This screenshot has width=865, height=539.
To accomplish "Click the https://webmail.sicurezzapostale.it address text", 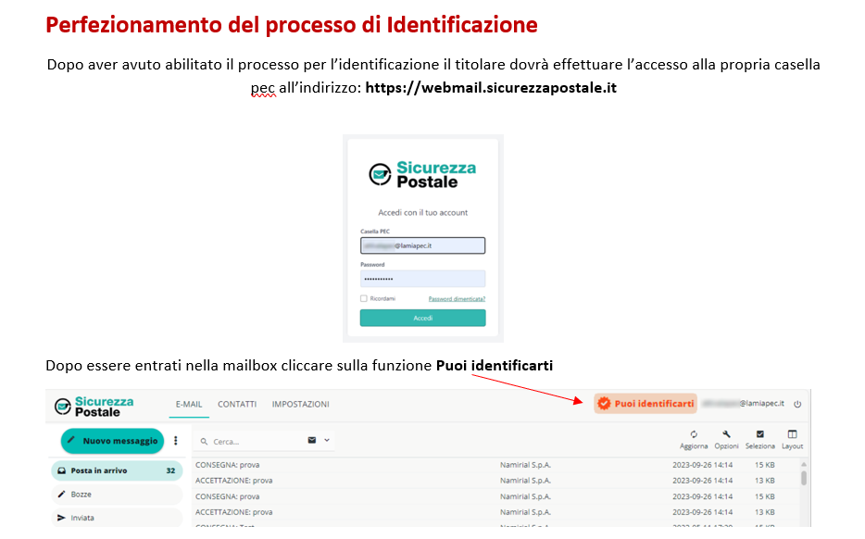I will [491, 88].
